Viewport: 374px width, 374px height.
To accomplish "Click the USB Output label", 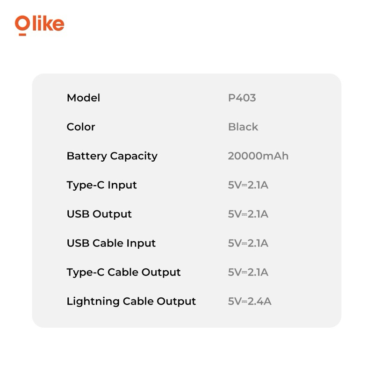I will coord(99,215).
